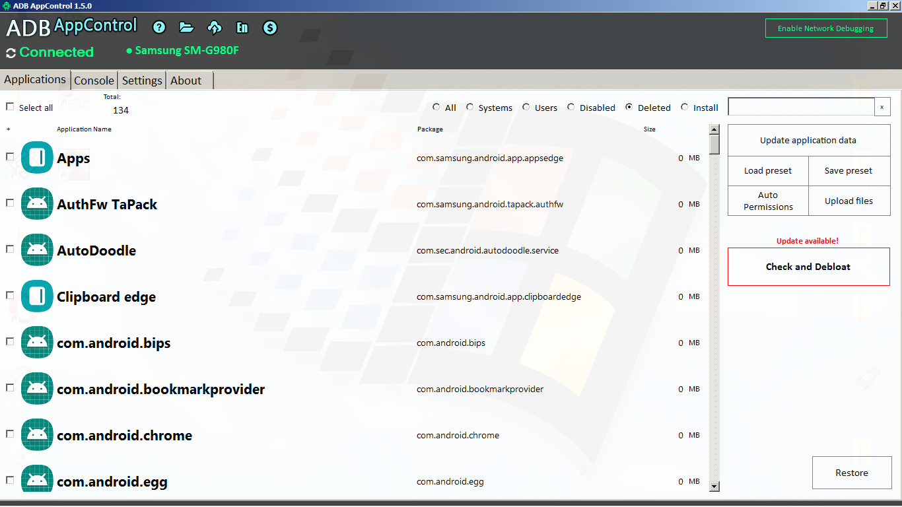902x507 pixels.
Task: Select the Install filter radio button
Action: [x=685, y=107]
